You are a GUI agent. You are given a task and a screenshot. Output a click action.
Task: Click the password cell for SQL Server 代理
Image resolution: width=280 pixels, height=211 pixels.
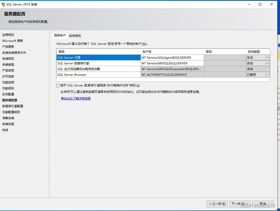coord(225,58)
